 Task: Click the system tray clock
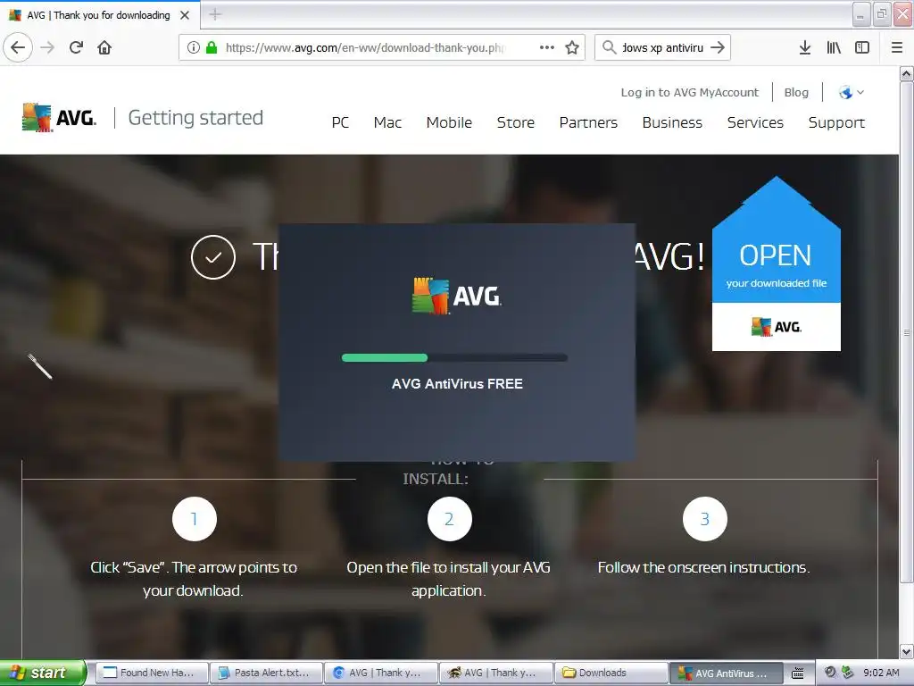tap(881, 673)
